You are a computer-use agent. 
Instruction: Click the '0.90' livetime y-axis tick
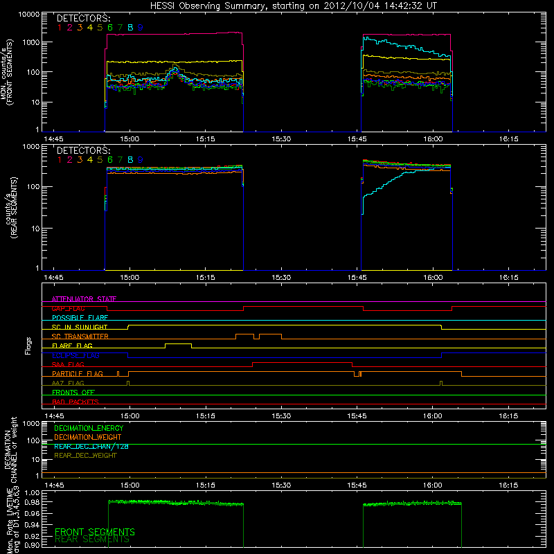tap(32, 545)
